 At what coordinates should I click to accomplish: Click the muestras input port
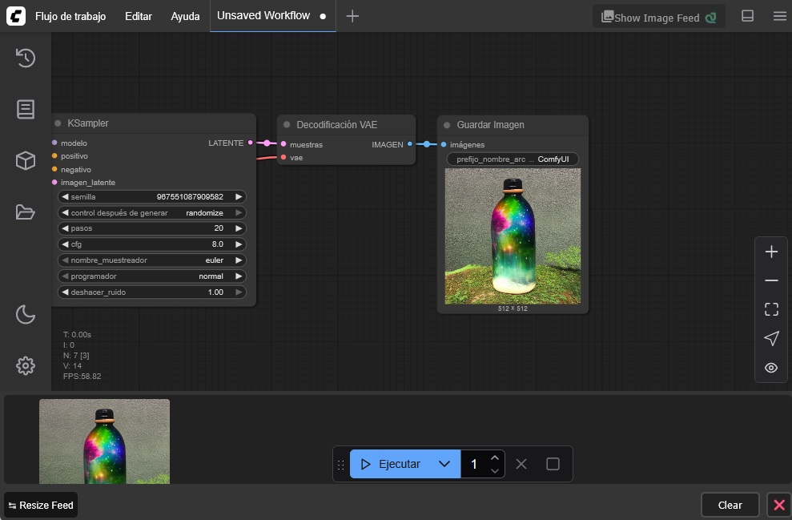pos(283,144)
